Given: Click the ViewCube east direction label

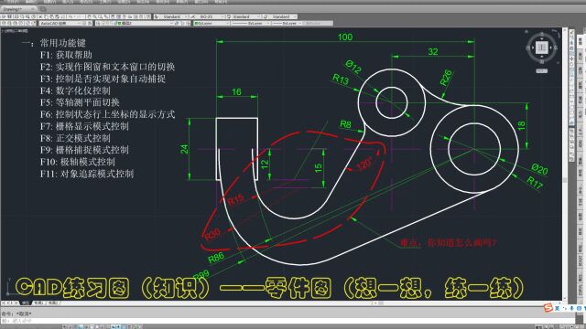Looking at the screenshot, I should point(556,48).
